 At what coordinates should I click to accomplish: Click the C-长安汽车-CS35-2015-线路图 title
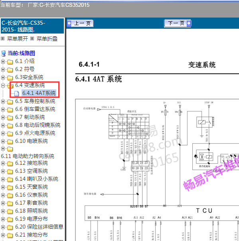pyautogui.click(x=32, y=26)
